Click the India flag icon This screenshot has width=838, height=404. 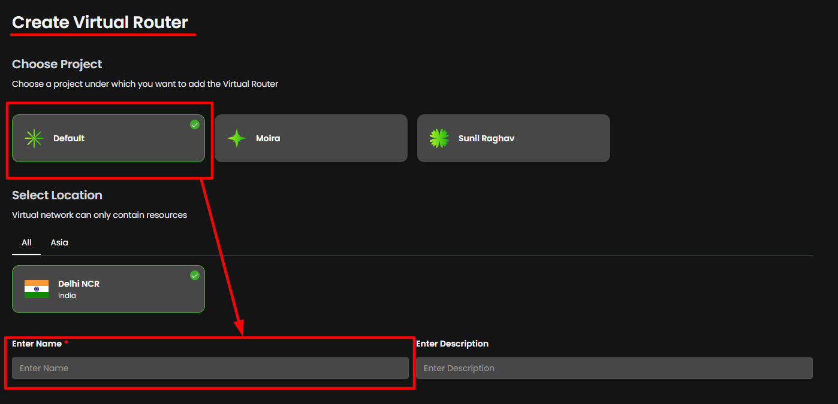point(37,289)
